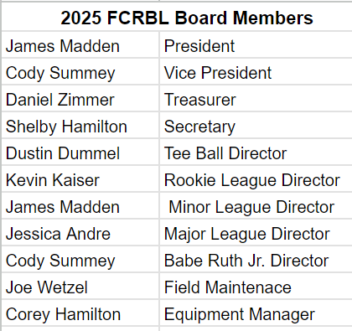Image resolution: width=352 pixels, height=331 pixels.
Task: Select the Vice President cell
Action: pyautogui.click(x=256, y=72)
